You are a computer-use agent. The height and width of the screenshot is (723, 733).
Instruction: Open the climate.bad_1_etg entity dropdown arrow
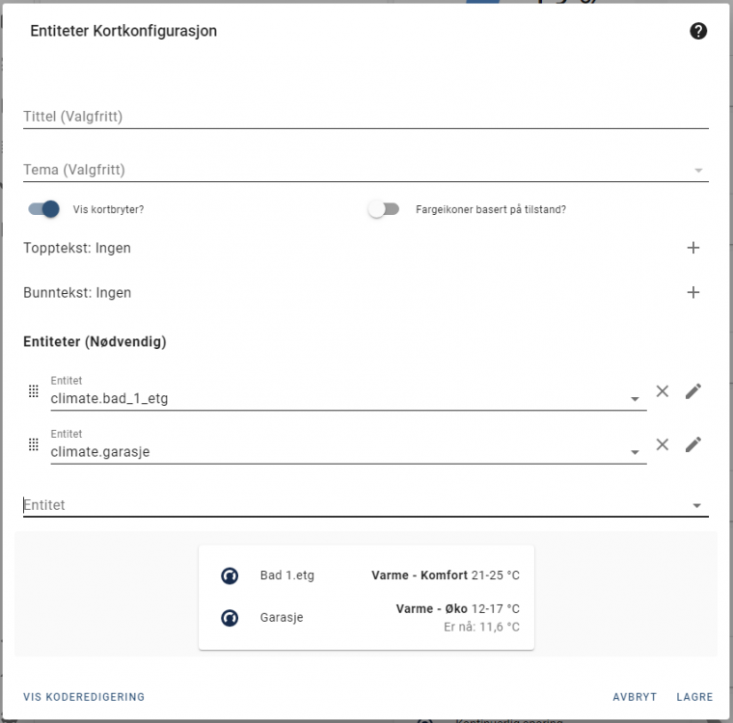pos(635,399)
